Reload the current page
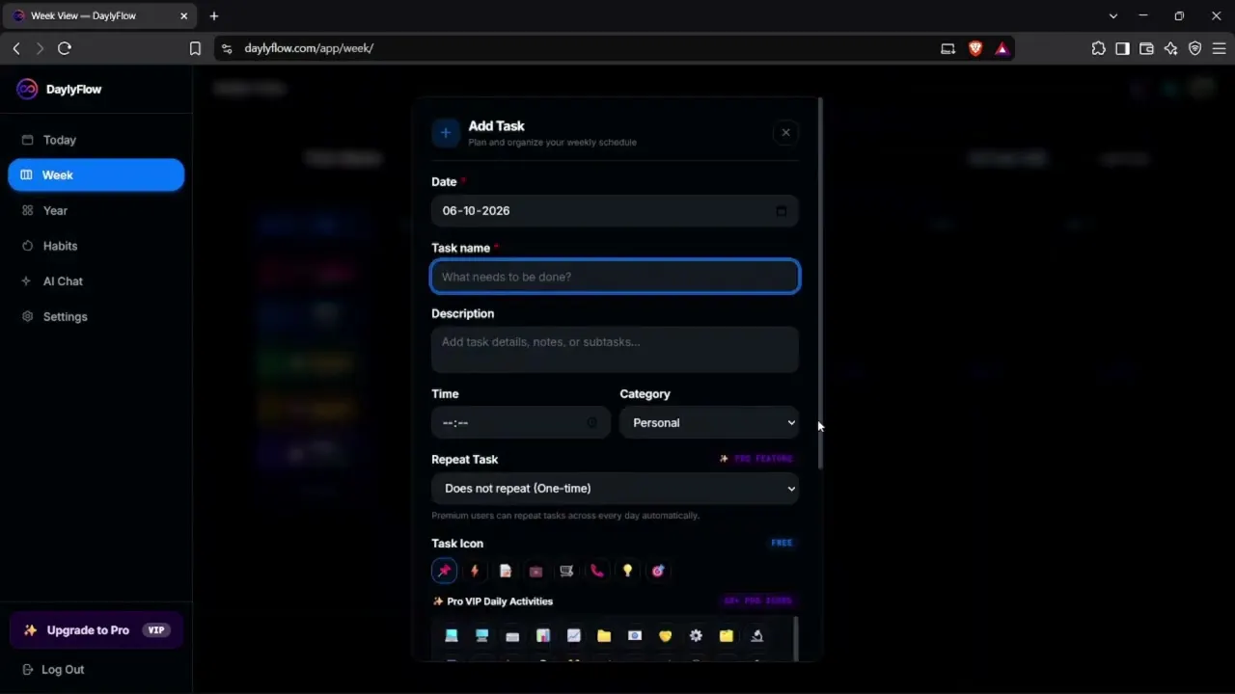1235x694 pixels. [65, 48]
